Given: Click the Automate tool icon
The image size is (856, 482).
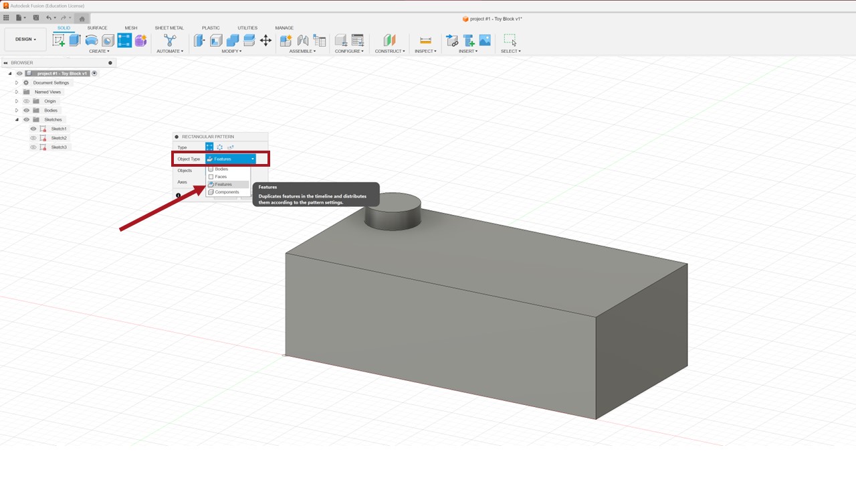Looking at the screenshot, I should (170, 40).
